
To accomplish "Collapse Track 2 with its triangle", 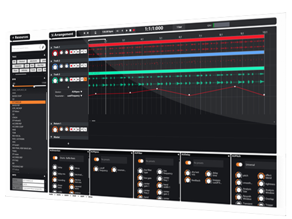I will pos(51,61).
